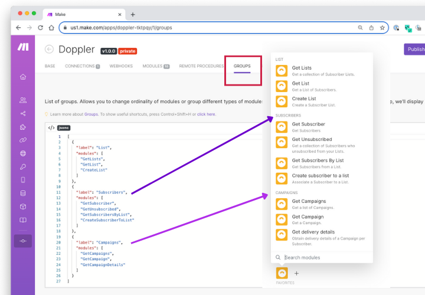Open the data stores database icon in the sidebar

tap(23, 193)
